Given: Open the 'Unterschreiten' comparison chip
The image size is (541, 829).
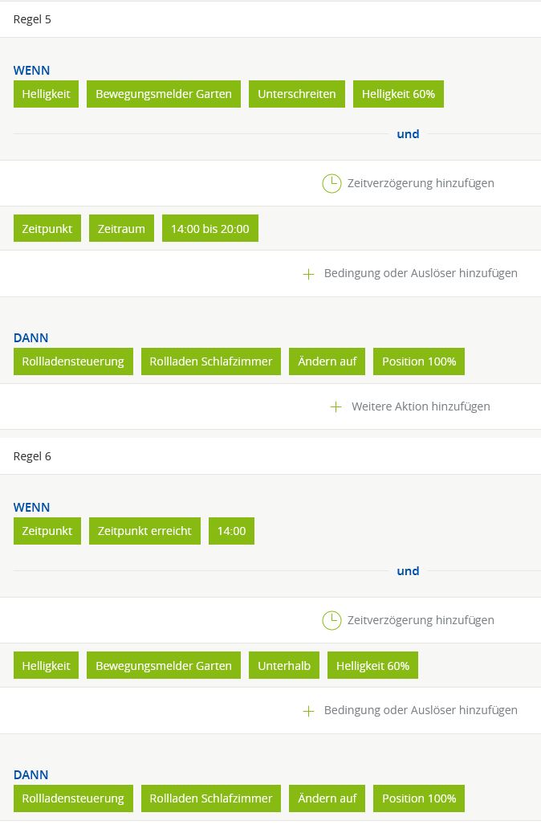Looking at the screenshot, I should click(x=297, y=94).
